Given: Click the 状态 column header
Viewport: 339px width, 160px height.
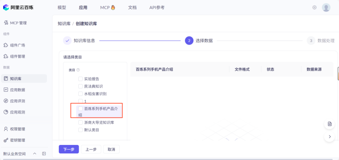Looking at the screenshot, I should (x=270, y=70).
